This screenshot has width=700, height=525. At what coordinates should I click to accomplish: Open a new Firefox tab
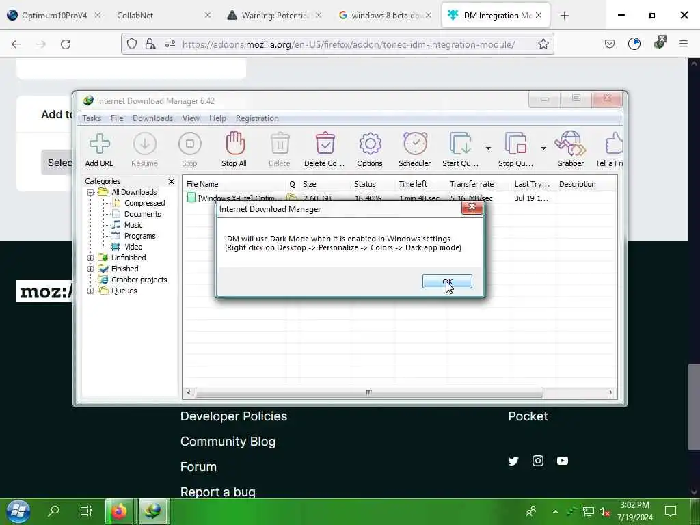(564, 16)
